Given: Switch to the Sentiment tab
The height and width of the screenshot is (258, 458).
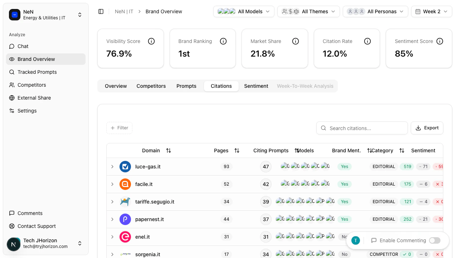Looking at the screenshot, I should [256, 86].
